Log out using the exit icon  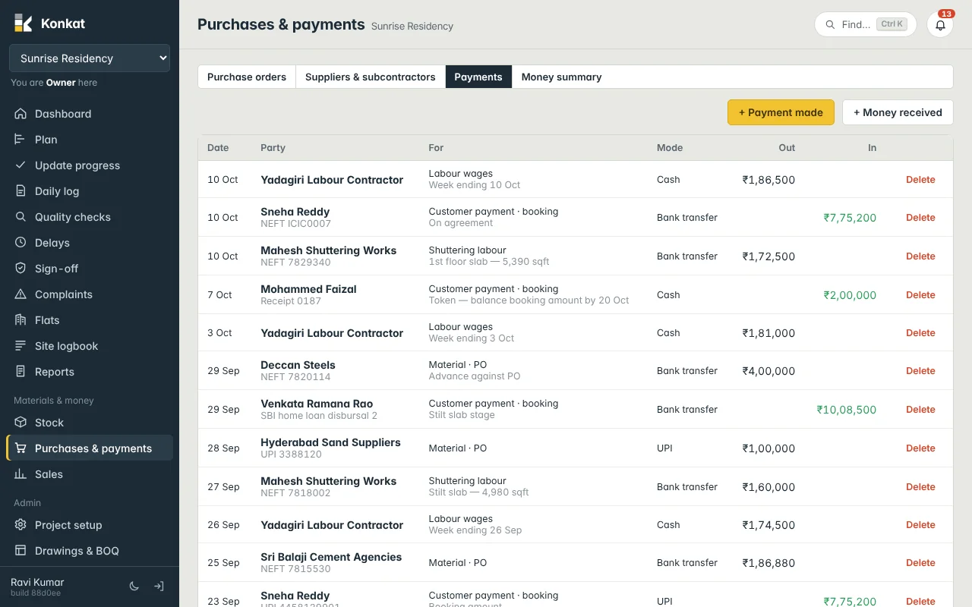[x=159, y=587]
